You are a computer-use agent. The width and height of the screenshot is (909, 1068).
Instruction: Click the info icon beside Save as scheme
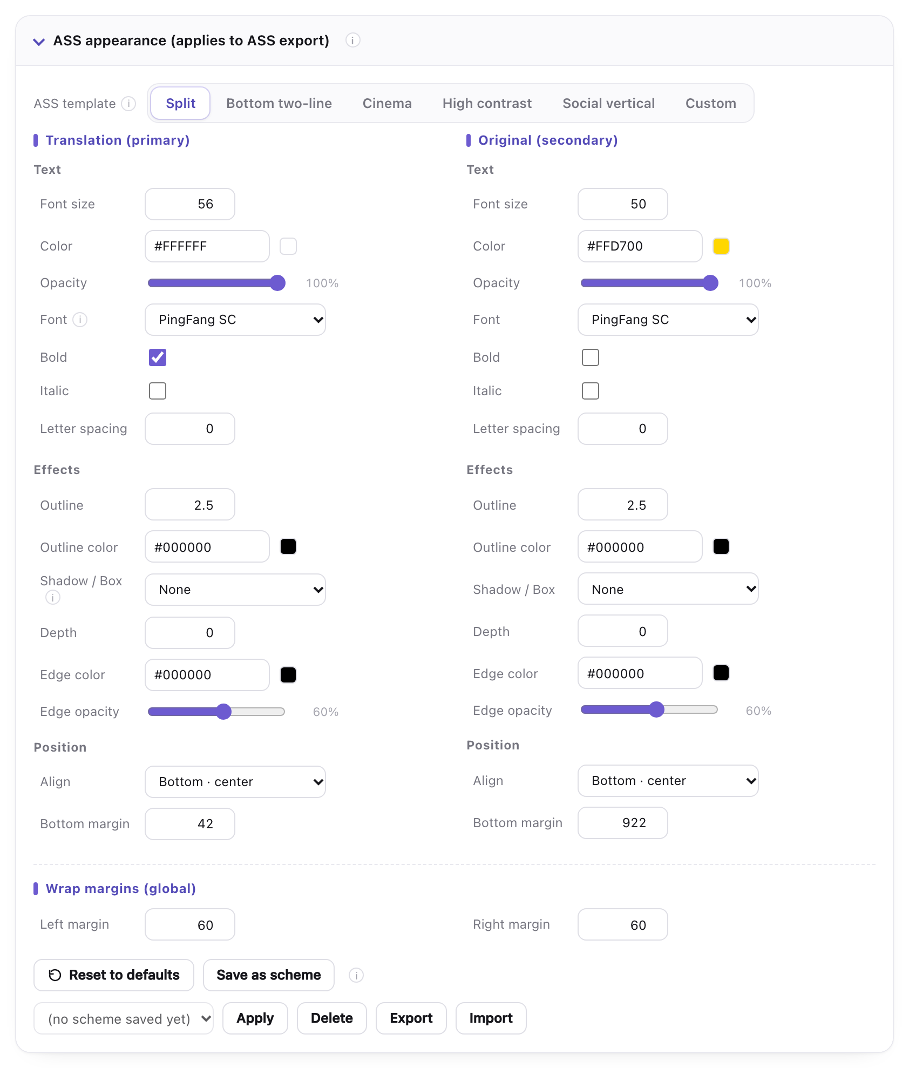(356, 975)
